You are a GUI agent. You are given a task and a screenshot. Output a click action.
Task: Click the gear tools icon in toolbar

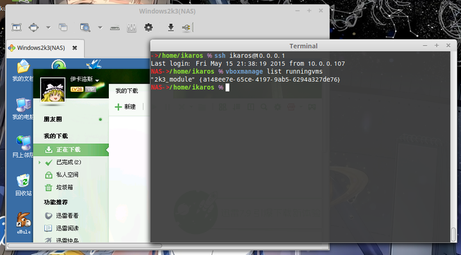pyautogui.click(x=149, y=27)
